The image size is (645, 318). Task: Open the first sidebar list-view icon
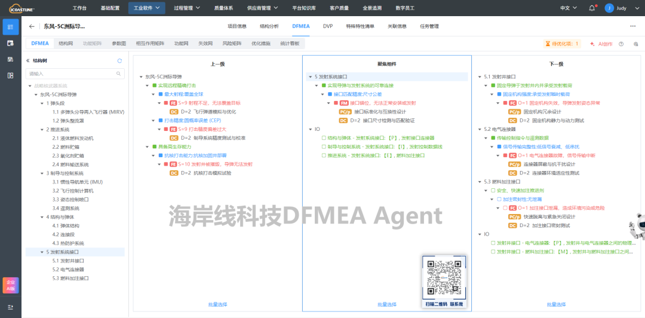coord(11,27)
